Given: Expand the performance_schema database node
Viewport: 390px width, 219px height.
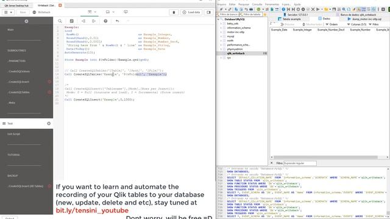Looking at the screenshot, I should pos(221,45).
